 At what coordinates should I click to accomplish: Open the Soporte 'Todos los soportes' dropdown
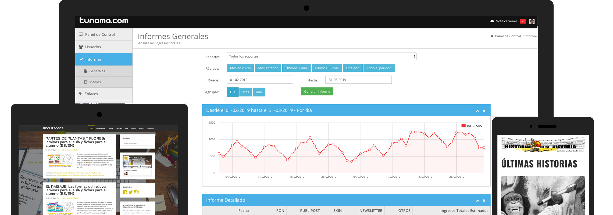click(322, 56)
